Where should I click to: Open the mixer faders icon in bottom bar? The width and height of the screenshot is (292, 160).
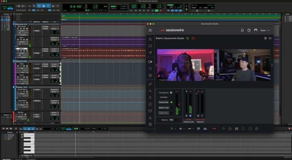237,129
